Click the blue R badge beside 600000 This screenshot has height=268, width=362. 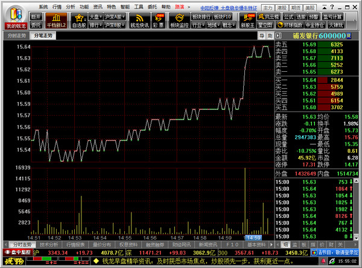(x=357, y=36)
